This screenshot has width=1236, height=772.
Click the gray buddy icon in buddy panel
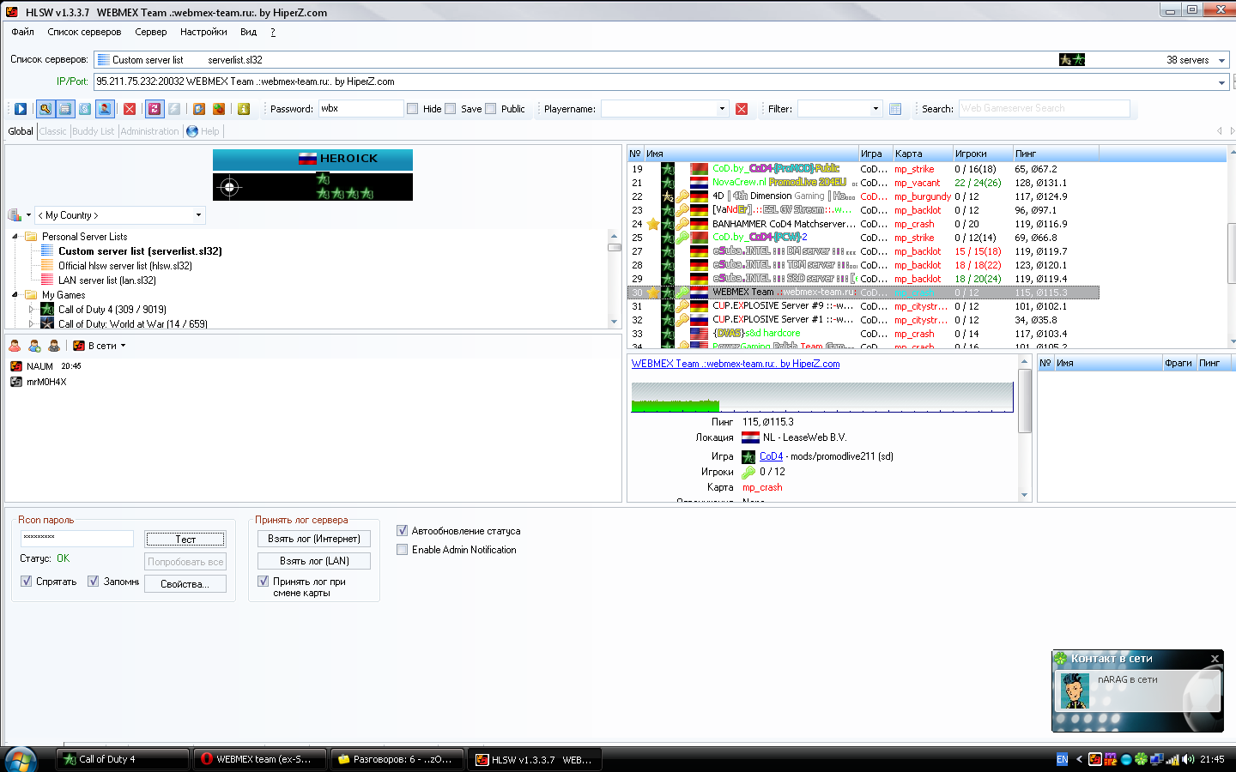click(x=54, y=346)
